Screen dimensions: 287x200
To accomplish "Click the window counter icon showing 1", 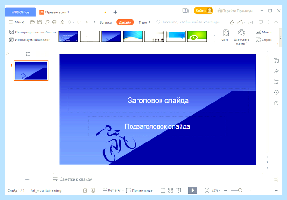I will (x=186, y=11).
